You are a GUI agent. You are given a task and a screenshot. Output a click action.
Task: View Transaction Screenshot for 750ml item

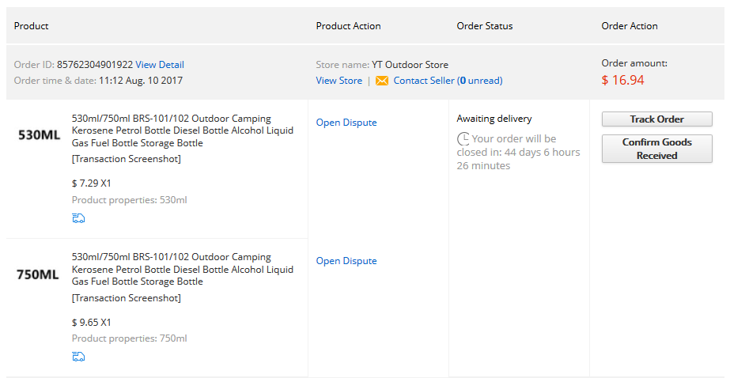coord(127,298)
